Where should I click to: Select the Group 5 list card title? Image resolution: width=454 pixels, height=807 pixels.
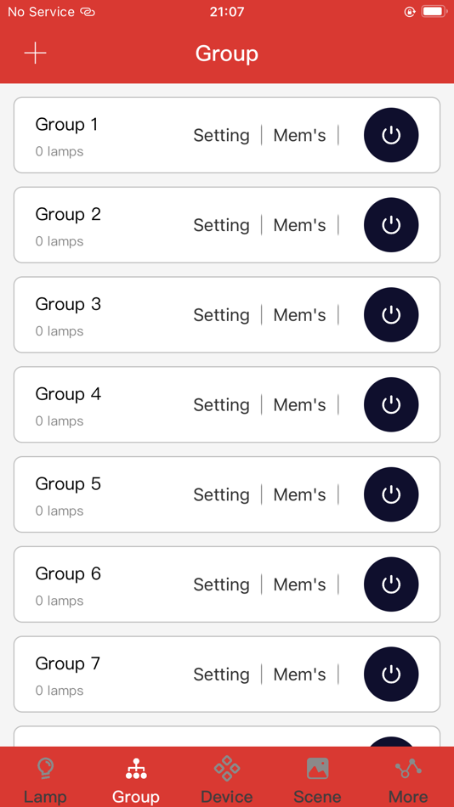click(x=68, y=484)
